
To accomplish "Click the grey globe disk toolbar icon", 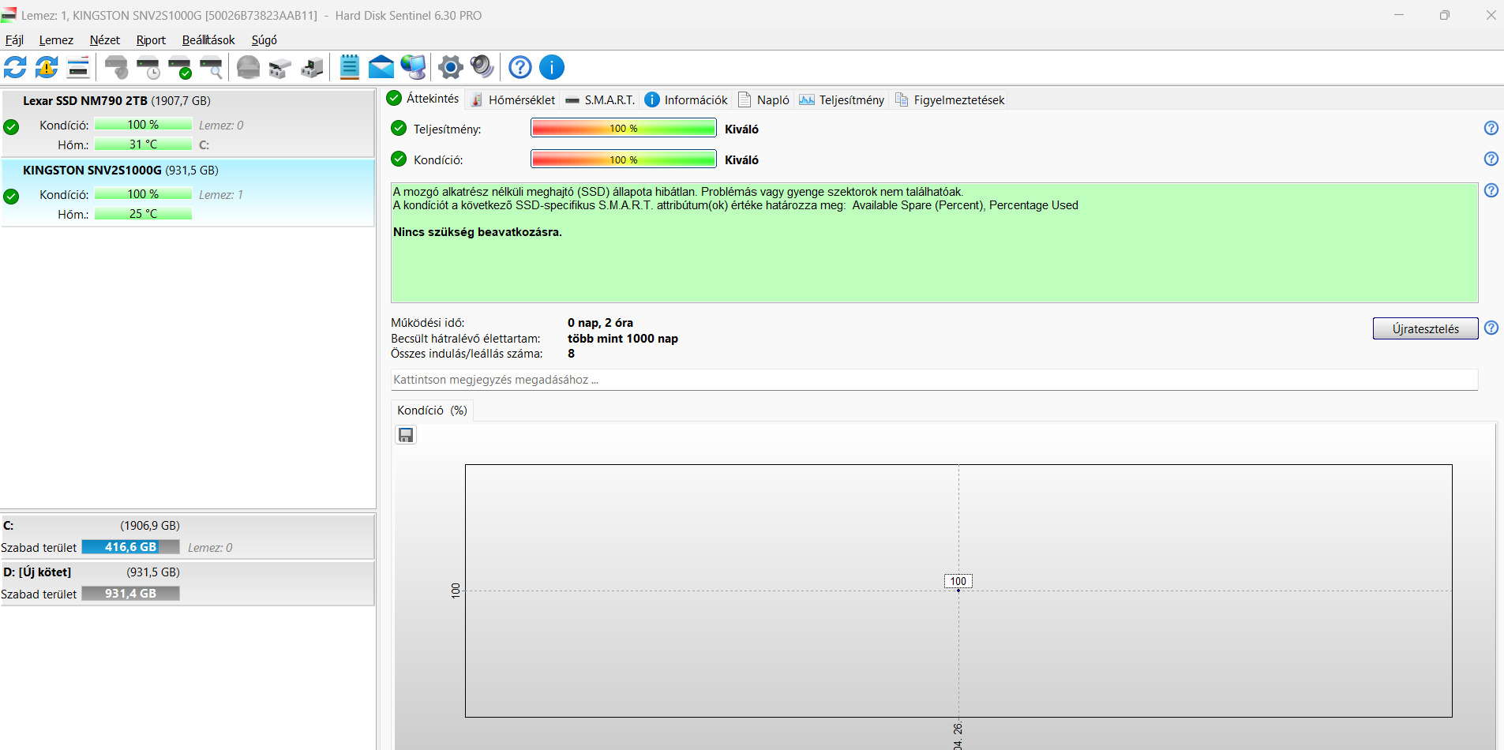I will pos(248,67).
